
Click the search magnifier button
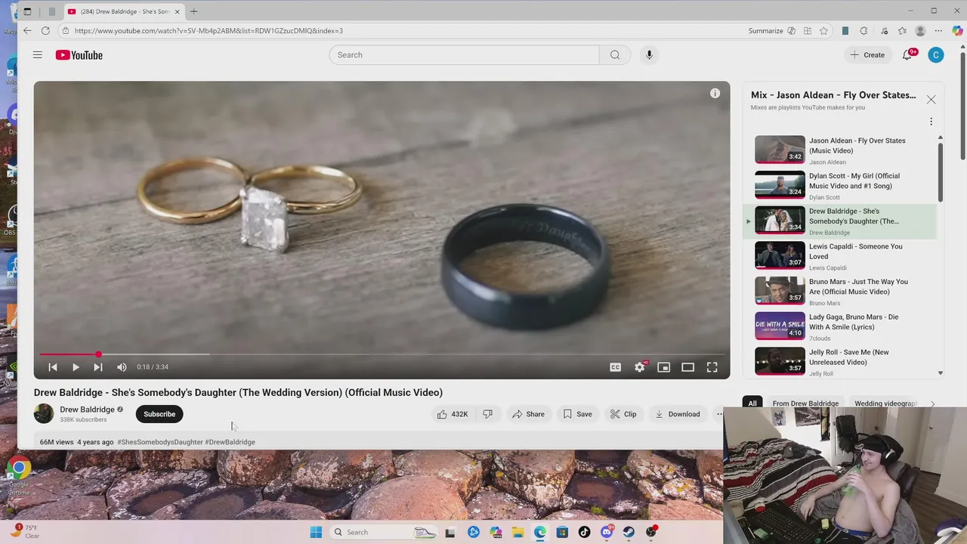[615, 54]
